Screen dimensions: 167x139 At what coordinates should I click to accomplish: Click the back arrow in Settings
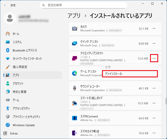5,5
